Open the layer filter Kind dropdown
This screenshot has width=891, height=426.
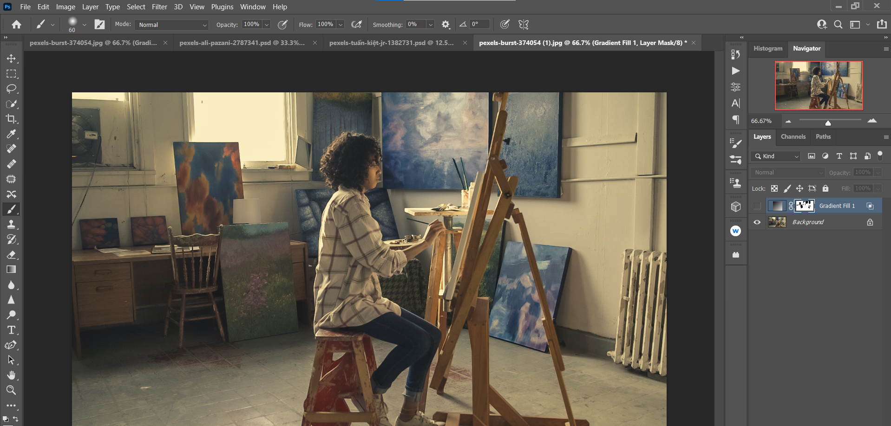[775, 156]
